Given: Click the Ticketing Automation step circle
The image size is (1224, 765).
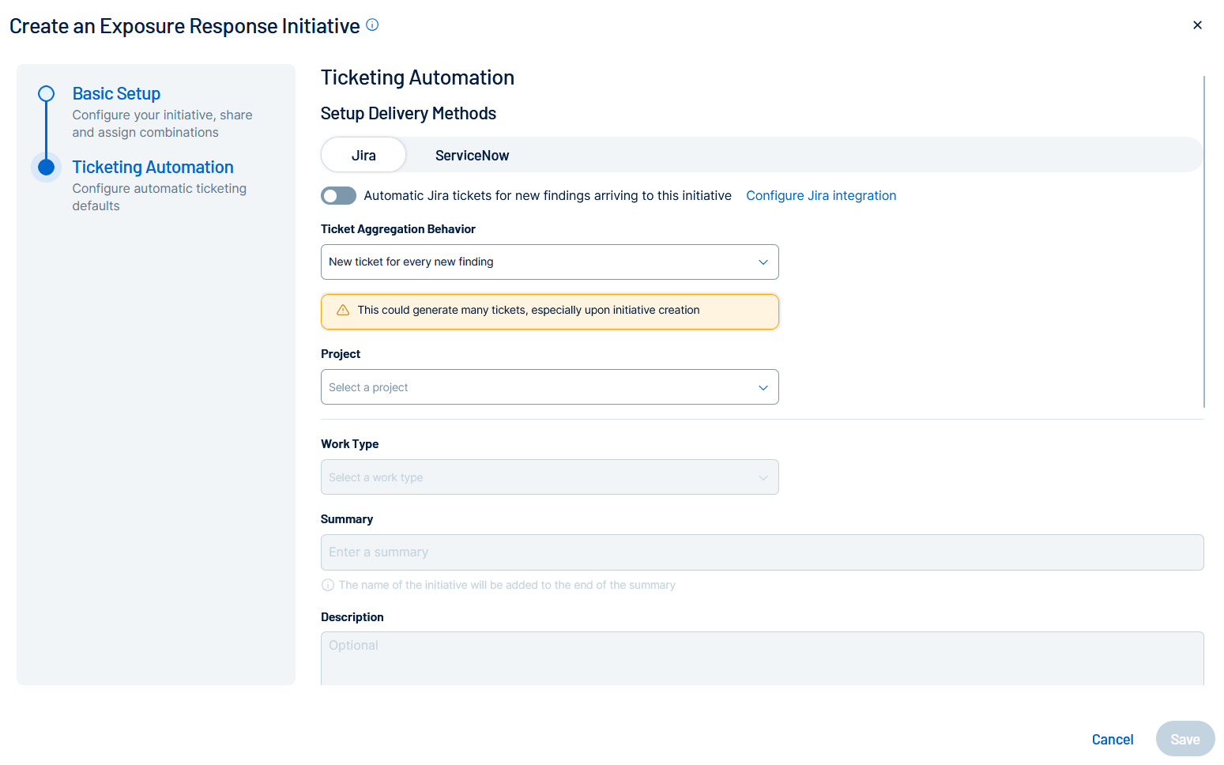Looking at the screenshot, I should [x=47, y=168].
